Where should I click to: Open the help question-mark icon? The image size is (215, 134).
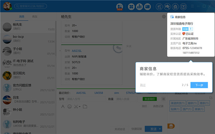[x=183, y=6]
